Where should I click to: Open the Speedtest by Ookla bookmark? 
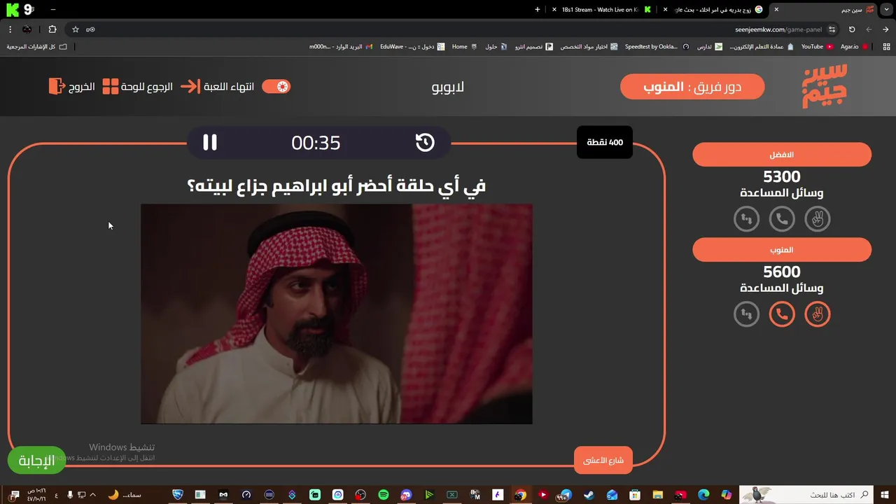[656, 47]
